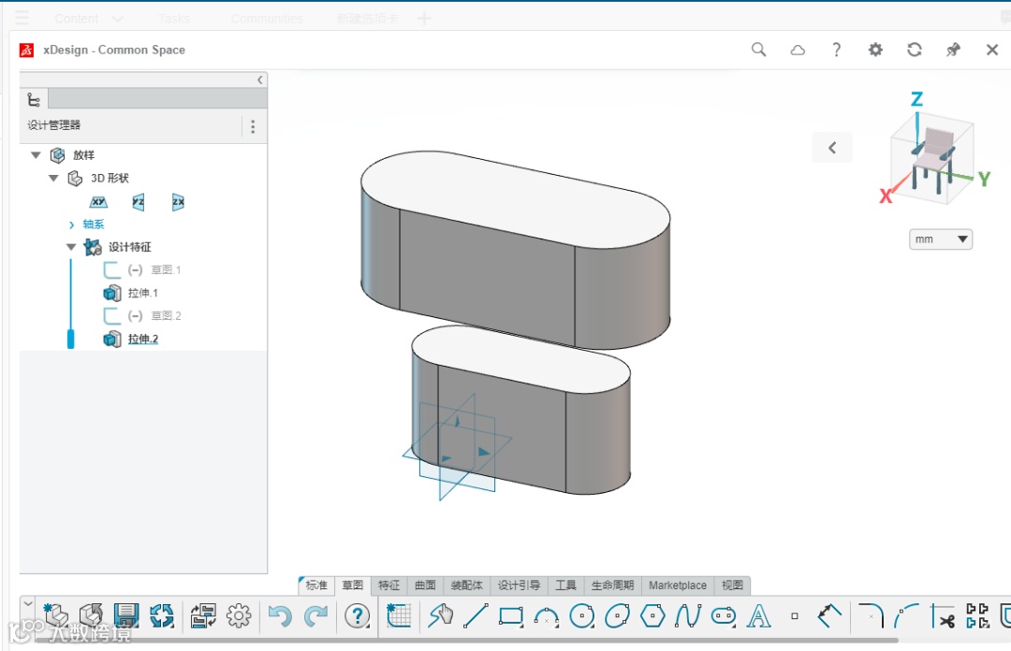Select the YZ plane icon

point(138,202)
